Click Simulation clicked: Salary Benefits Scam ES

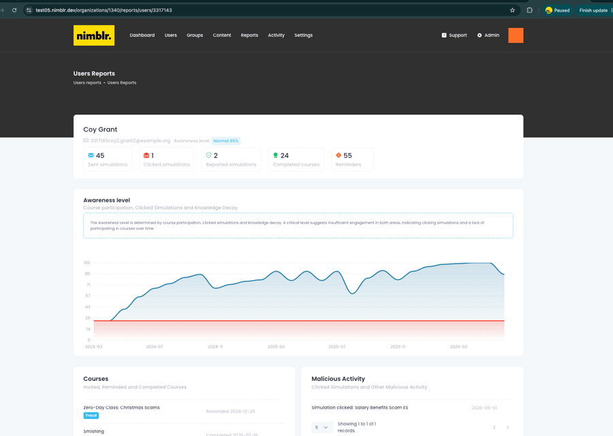(x=360, y=407)
